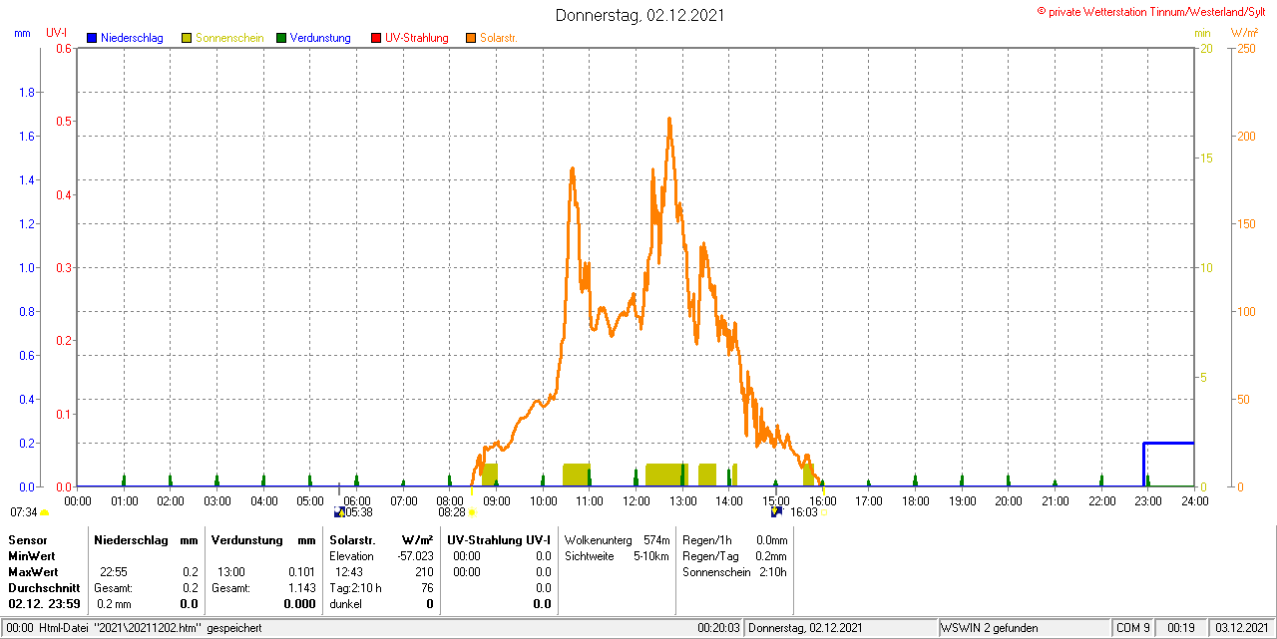Click the Verdunstung mm column header in the table
The width and height of the screenshot is (1277, 639).
pyautogui.click(x=263, y=539)
